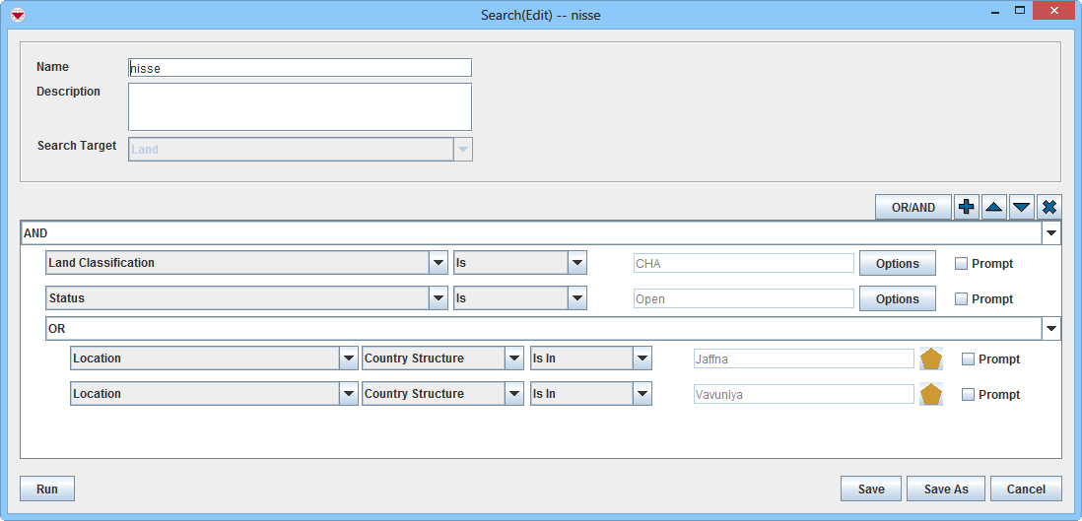Expand the AND group operator dropdown

(1051, 234)
